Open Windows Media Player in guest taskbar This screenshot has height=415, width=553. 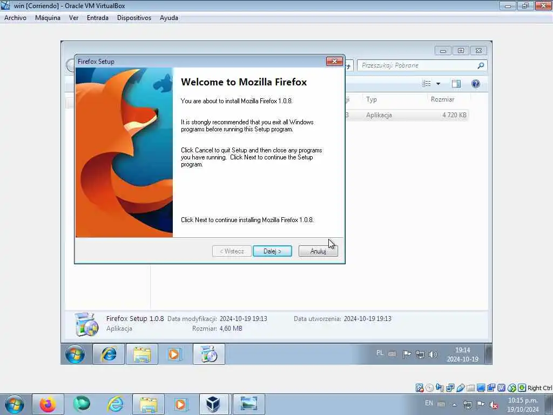point(174,354)
